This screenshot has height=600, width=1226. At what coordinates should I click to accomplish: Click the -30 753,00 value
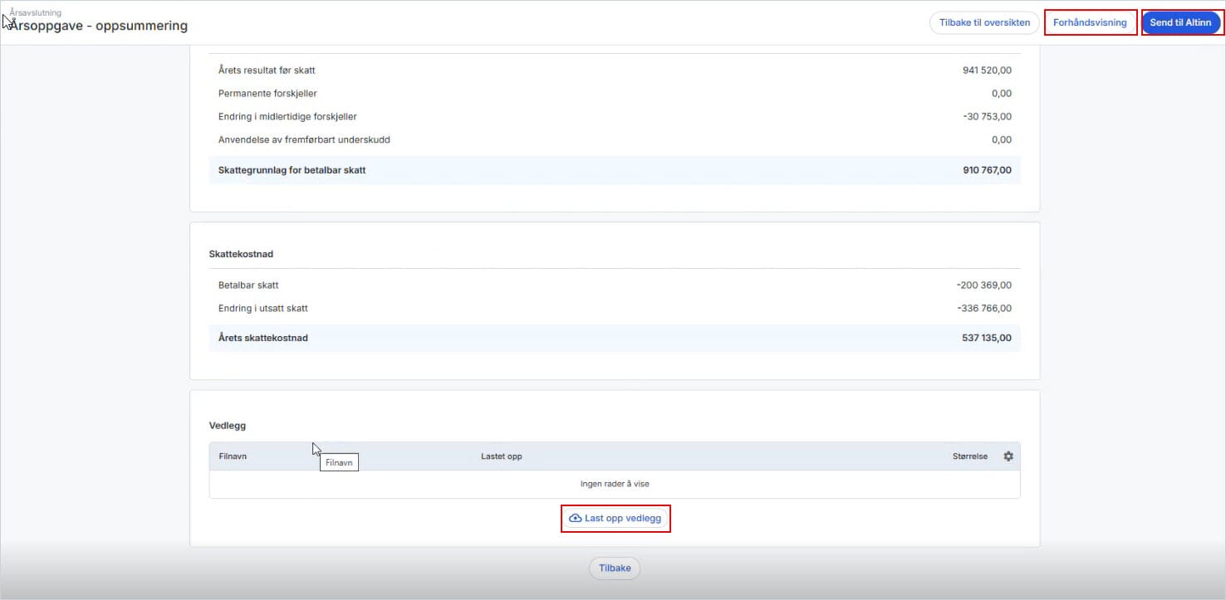(x=988, y=117)
